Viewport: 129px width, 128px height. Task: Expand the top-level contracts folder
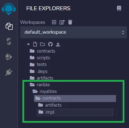tap(42, 51)
